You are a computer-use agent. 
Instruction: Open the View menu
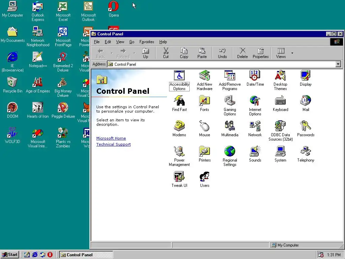(x=120, y=42)
